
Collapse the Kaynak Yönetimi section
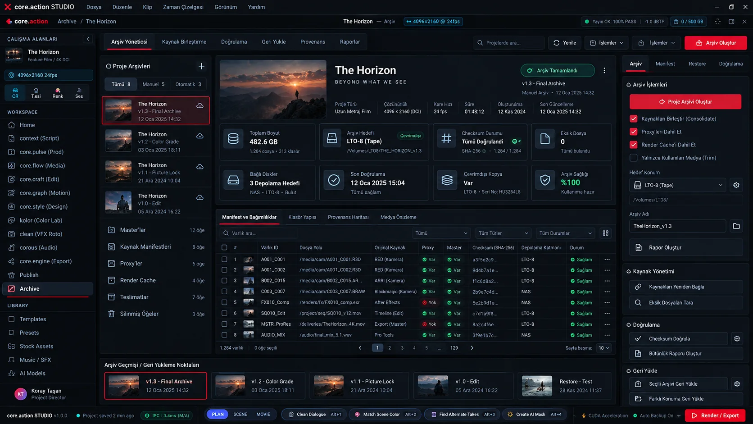pos(628,272)
